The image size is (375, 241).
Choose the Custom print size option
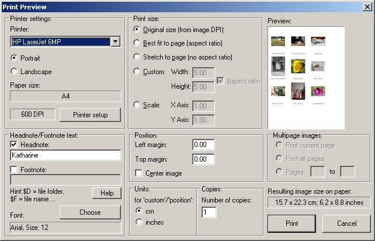[x=137, y=72]
